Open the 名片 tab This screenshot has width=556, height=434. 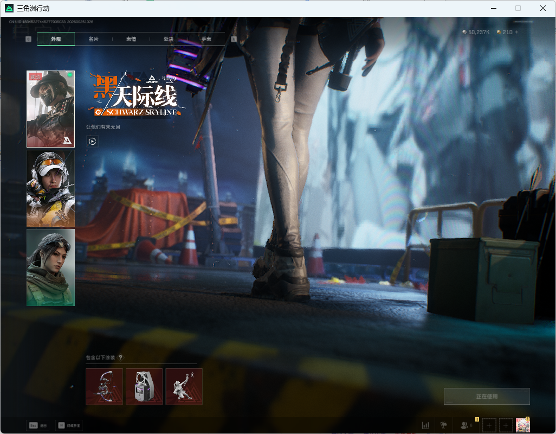(94, 39)
